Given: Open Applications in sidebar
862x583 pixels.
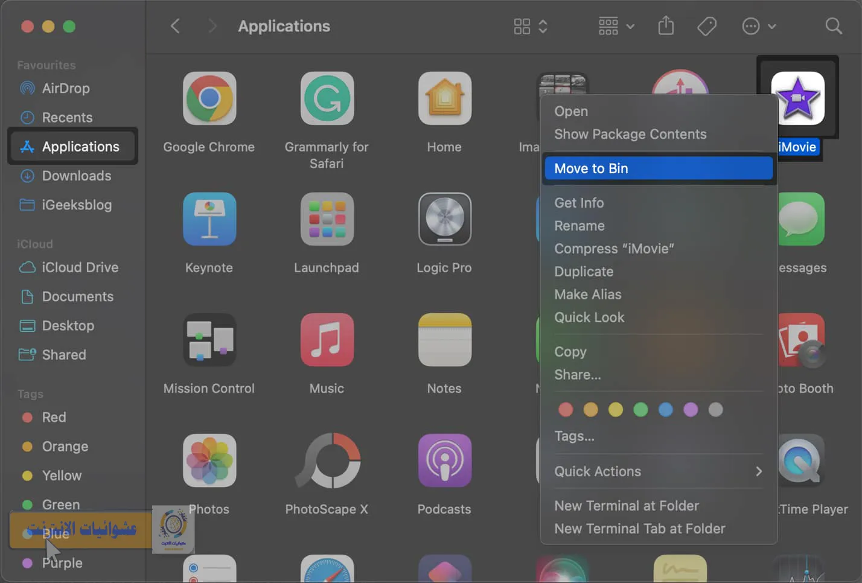Looking at the screenshot, I should pos(72,146).
